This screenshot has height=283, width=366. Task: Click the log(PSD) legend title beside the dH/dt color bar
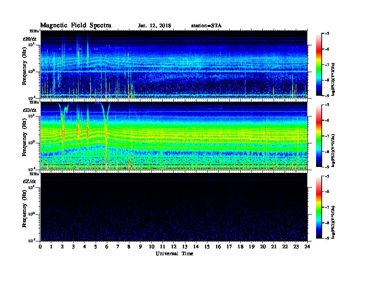click(333, 79)
